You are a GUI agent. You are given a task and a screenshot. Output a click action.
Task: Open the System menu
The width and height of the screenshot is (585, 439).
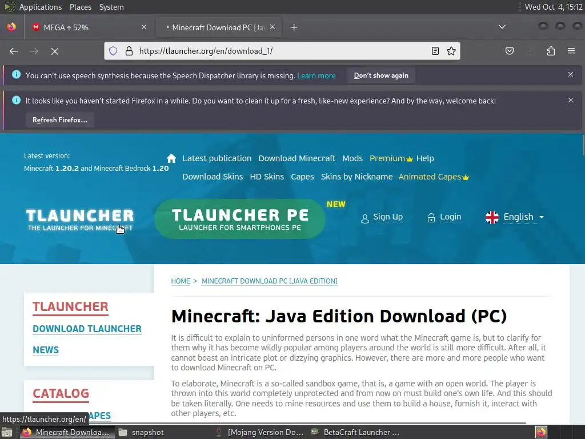click(x=111, y=7)
